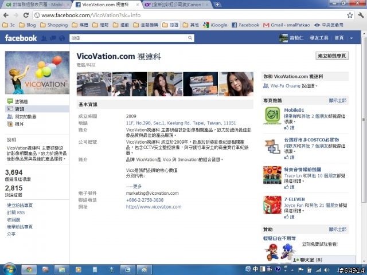Open the sponsored ad title link
Image resolution: width=367 pixels, height=275 pixels.
279,238
